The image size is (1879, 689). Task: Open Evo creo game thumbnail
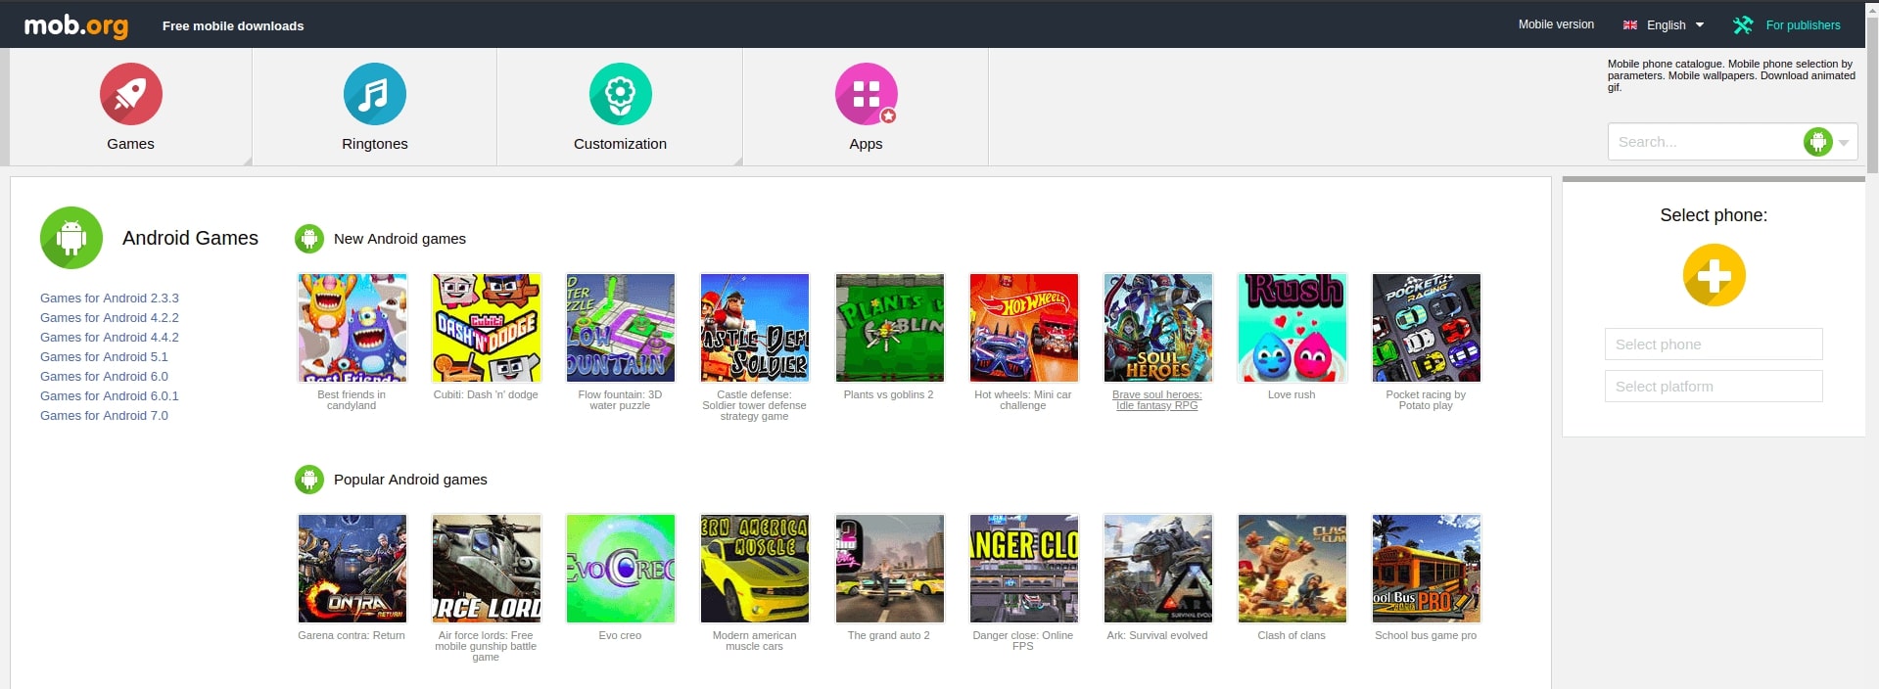(x=621, y=569)
